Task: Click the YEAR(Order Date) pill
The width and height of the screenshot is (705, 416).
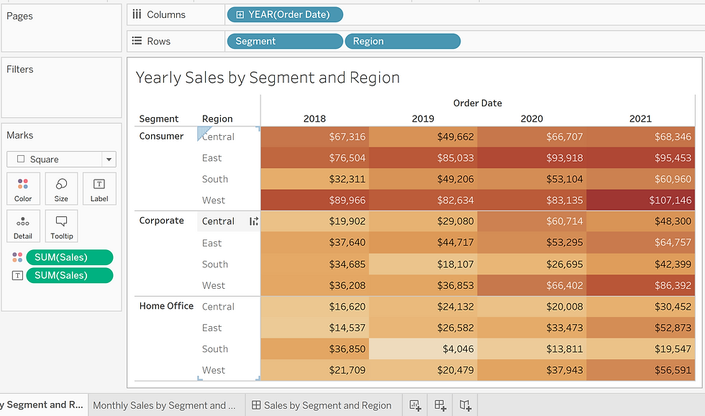Action: pyautogui.click(x=285, y=15)
